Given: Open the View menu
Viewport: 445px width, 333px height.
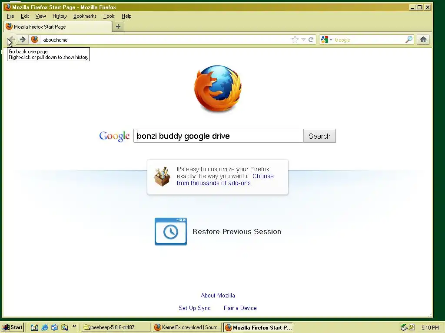Looking at the screenshot, I should click(x=40, y=16).
